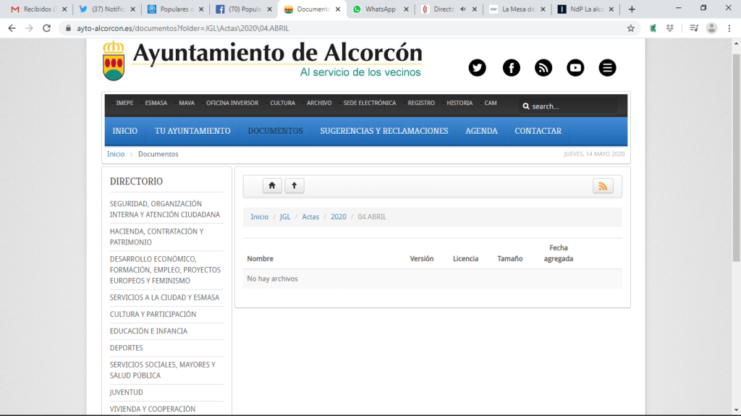Open the DEPORTES directory entry

tap(127, 348)
